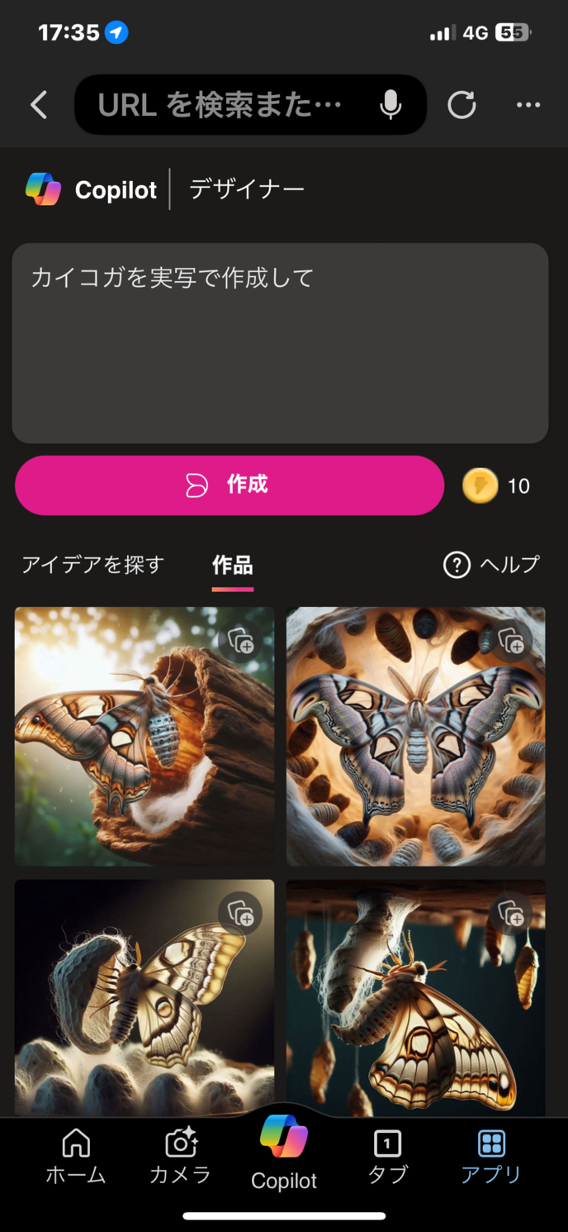Tap the prompt text box with カイコガ text
This screenshot has width=568, height=1232.
point(280,343)
